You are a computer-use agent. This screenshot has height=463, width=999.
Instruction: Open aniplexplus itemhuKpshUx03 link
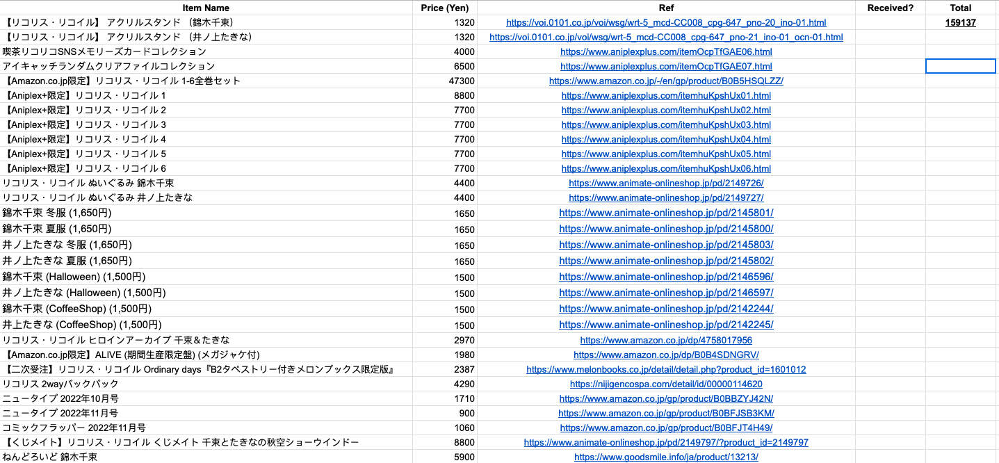pyautogui.click(x=666, y=125)
